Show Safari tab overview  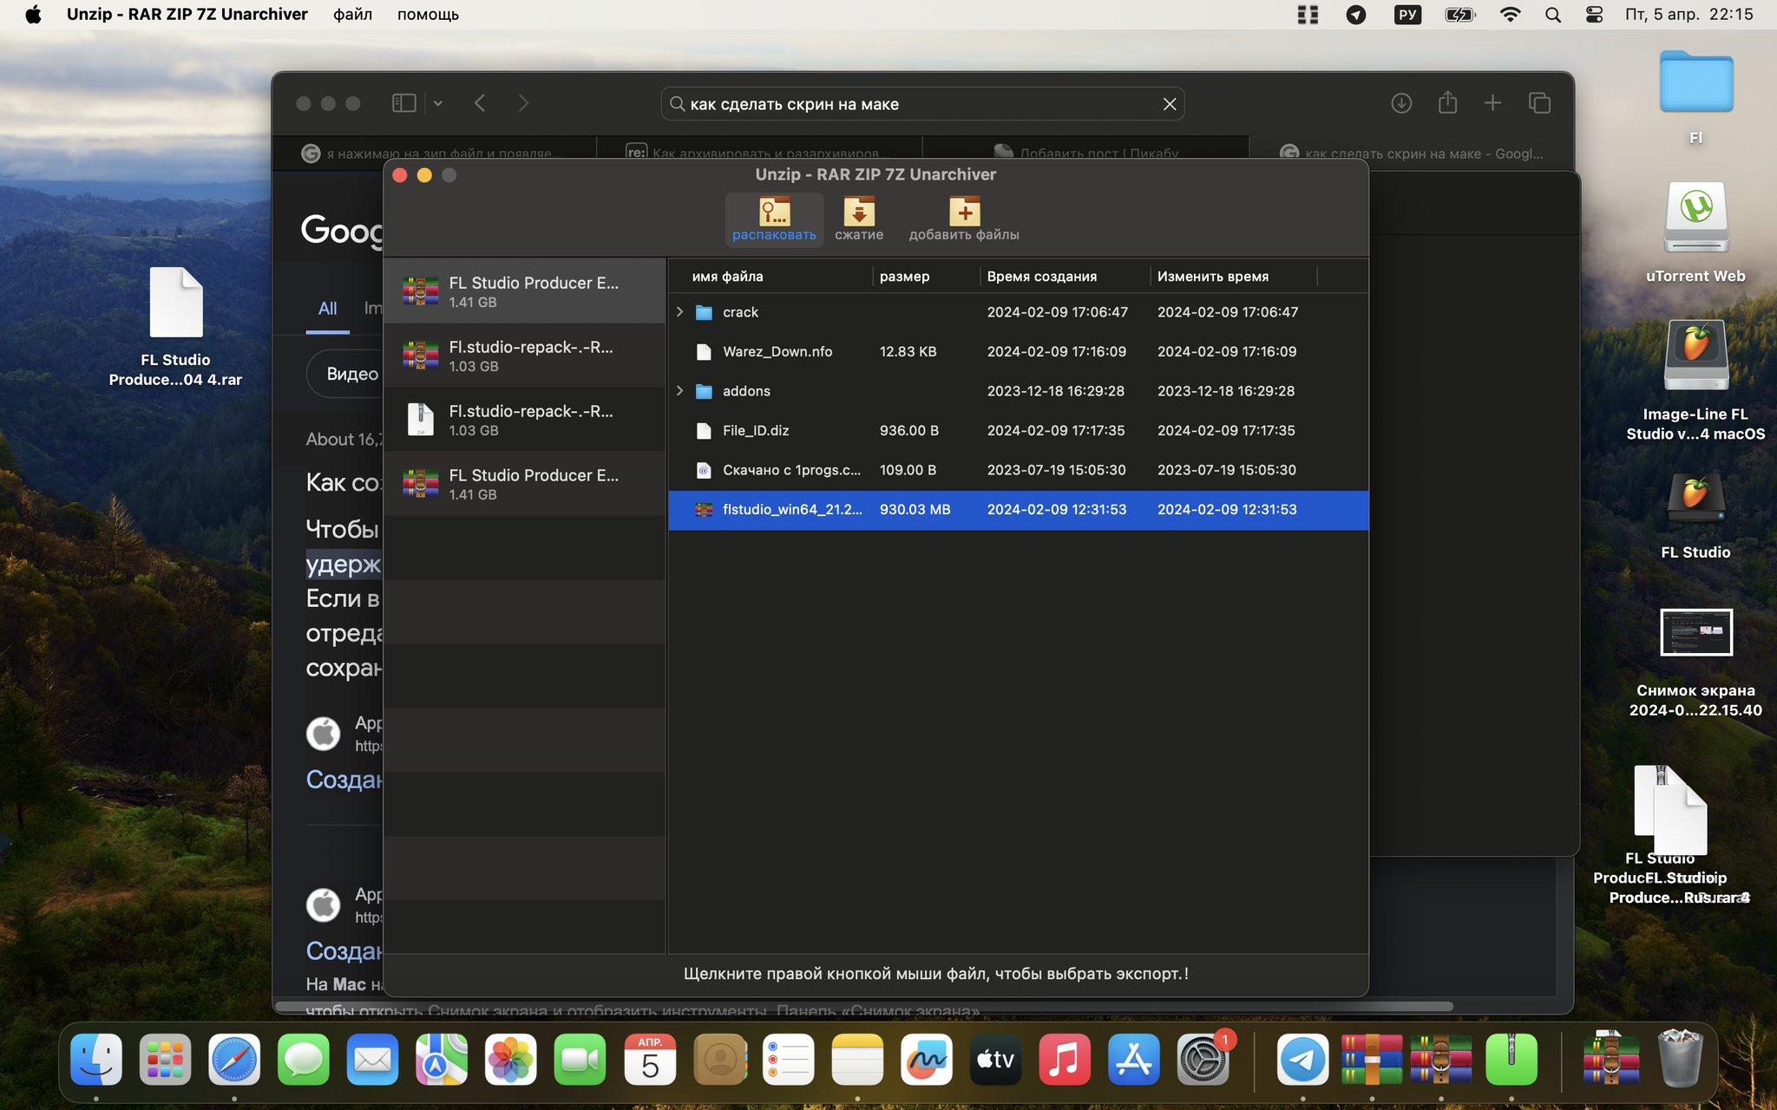click(x=1539, y=103)
